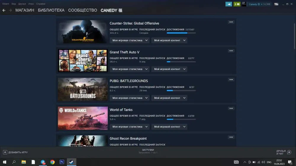The width and height of the screenshot is (296, 166).
Task: Open the Игры menu
Action: [x=31, y=4]
